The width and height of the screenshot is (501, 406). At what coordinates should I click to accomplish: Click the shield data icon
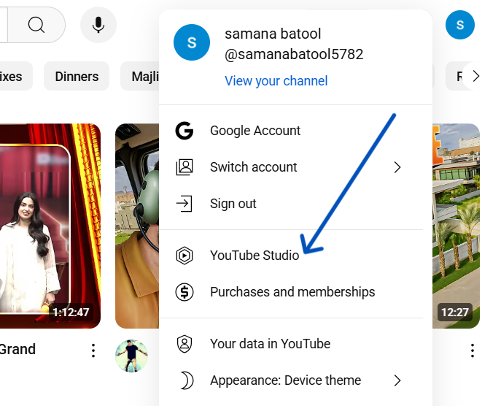click(x=185, y=344)
